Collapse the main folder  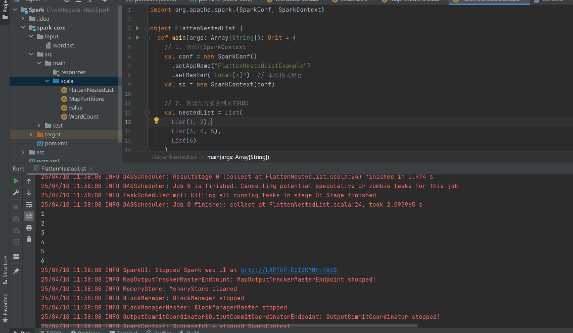[39, 63]
